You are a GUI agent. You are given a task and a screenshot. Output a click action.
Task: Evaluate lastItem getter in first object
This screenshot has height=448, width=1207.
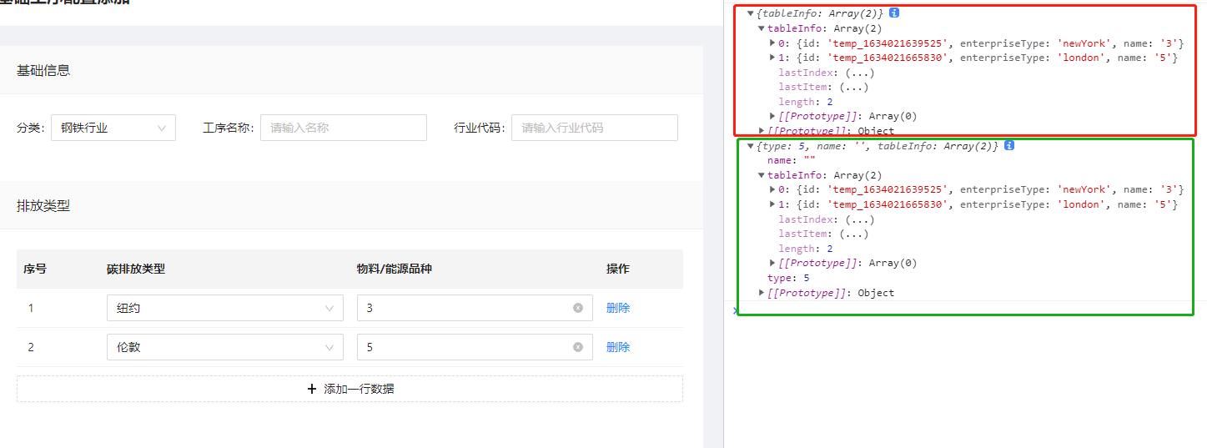853,87
